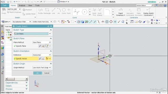Close the Create Sketch dialog
Screen dimensions: 168x94
pyautogui.click(x=51, y=26)
